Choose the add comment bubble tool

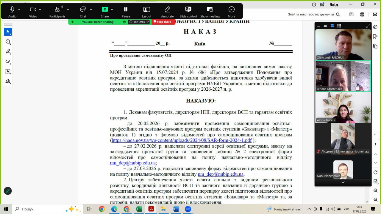click(8, 42)
